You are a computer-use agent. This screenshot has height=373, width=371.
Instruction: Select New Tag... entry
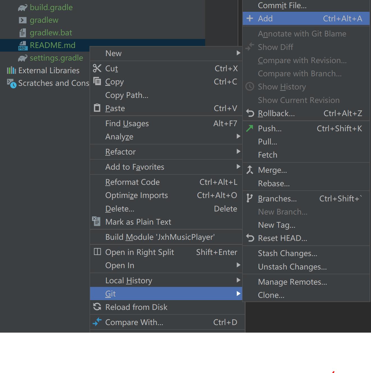(x=306, y=225)
